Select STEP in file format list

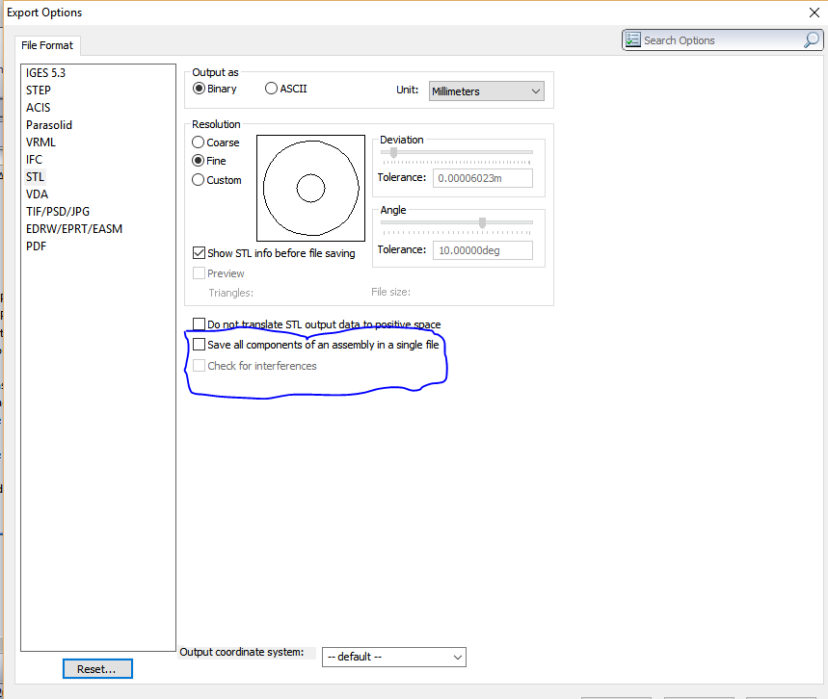click(39, 91)
